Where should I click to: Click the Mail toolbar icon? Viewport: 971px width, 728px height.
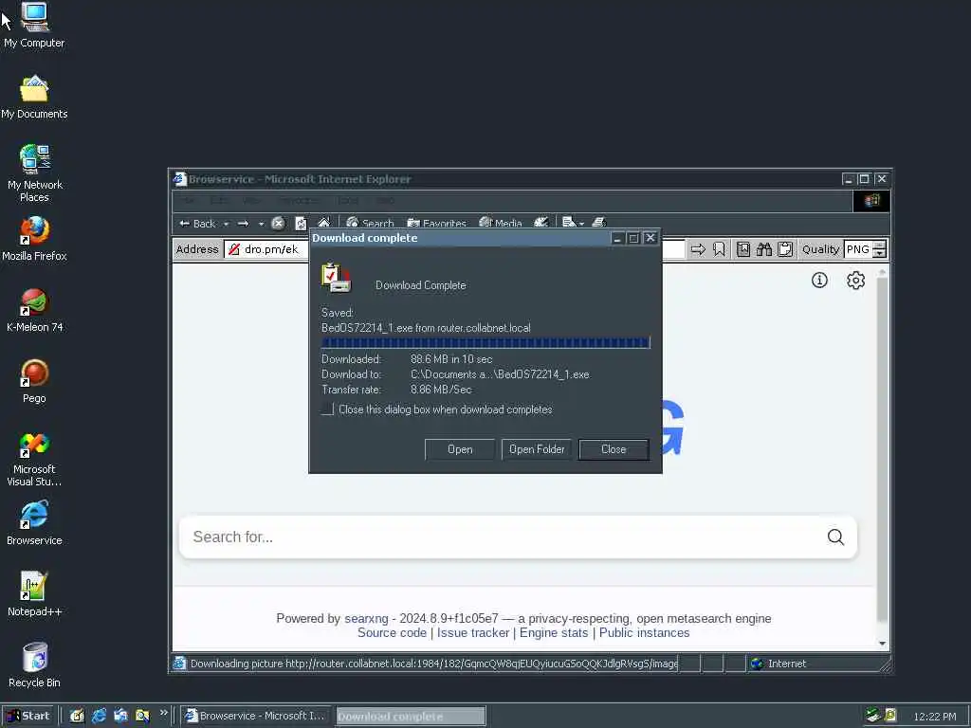(x=569, y=222)
